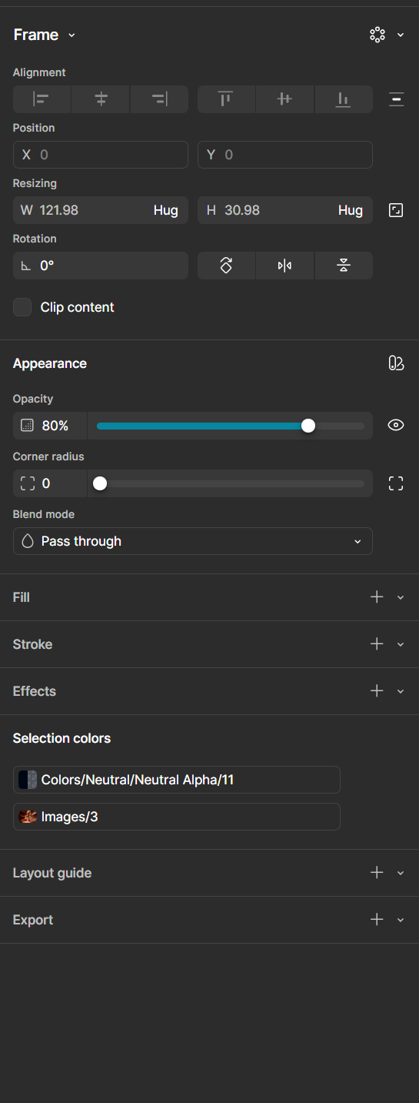Image resolution: width=419 pixels, height=1103 pixels.
Task: Align vertical centers icon
Action: pos(284,99)
